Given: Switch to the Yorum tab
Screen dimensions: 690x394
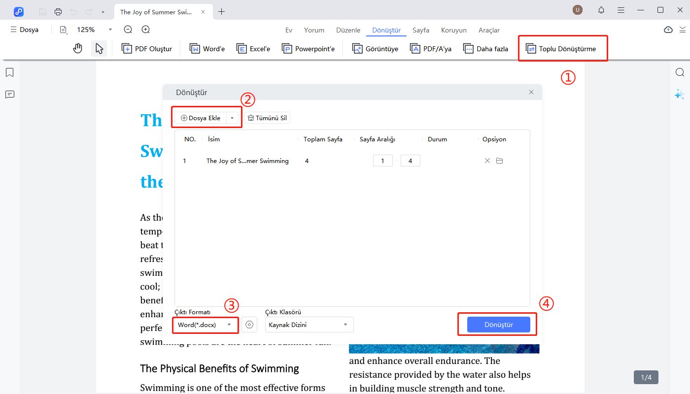Looking at the screenshot, I should tap(314, 30).
